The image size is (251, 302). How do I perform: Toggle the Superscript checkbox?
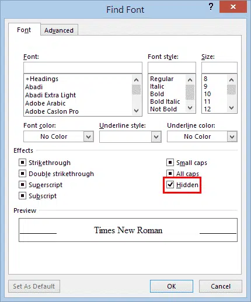tap(22, 184)
